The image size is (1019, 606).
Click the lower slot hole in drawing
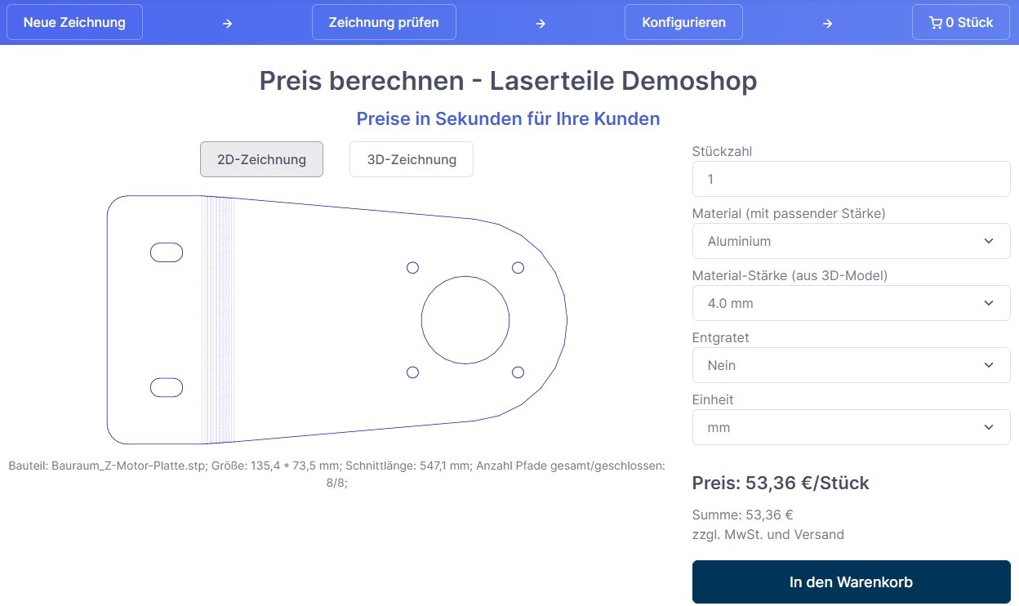[x=167, y=387]
